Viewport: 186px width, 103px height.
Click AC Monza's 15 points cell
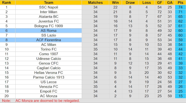(180, 96)
